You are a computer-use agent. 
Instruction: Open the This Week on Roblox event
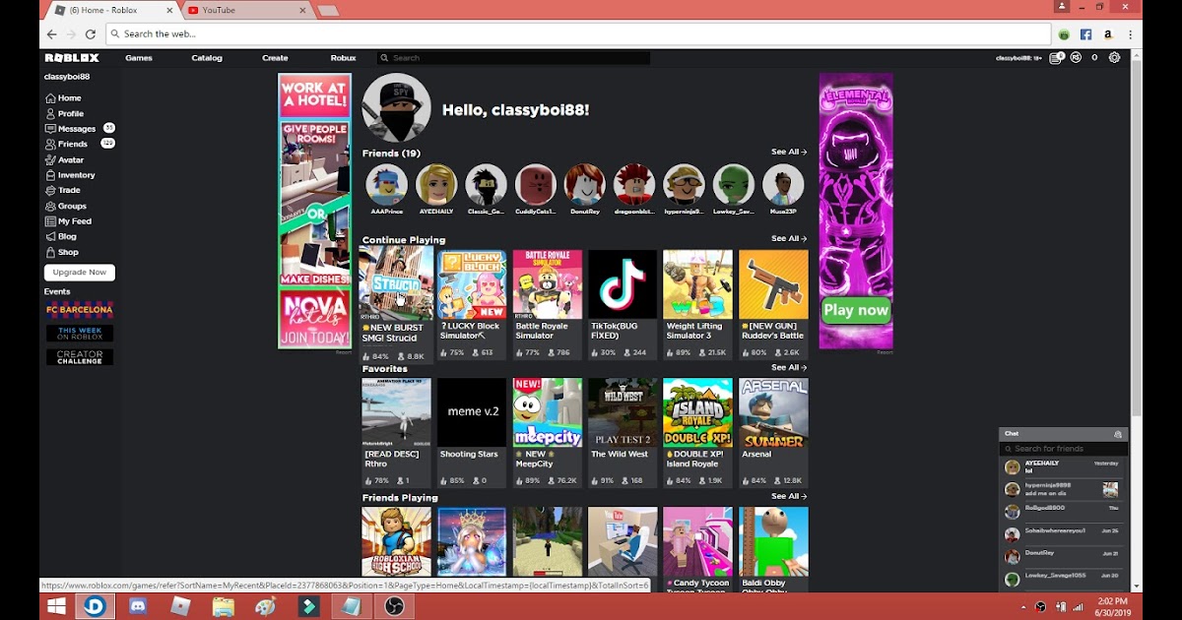tap(80, 334)
